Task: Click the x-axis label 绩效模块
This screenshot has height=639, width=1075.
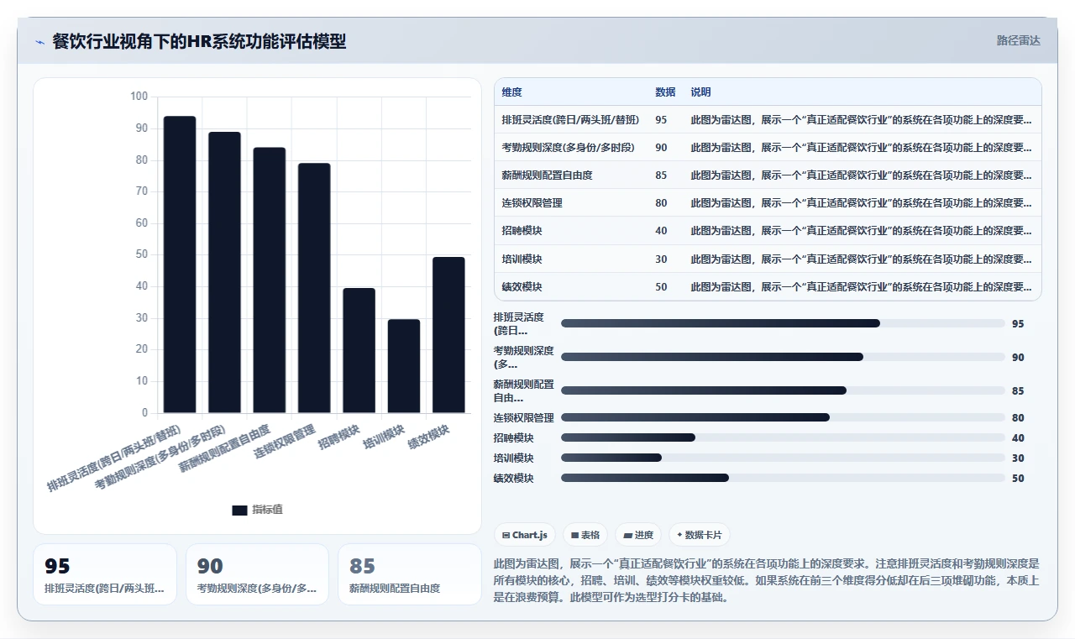Action: click(x=428, y=437)
